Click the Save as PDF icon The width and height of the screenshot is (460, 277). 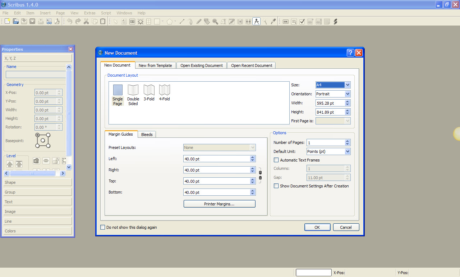[x=57, y=21]
